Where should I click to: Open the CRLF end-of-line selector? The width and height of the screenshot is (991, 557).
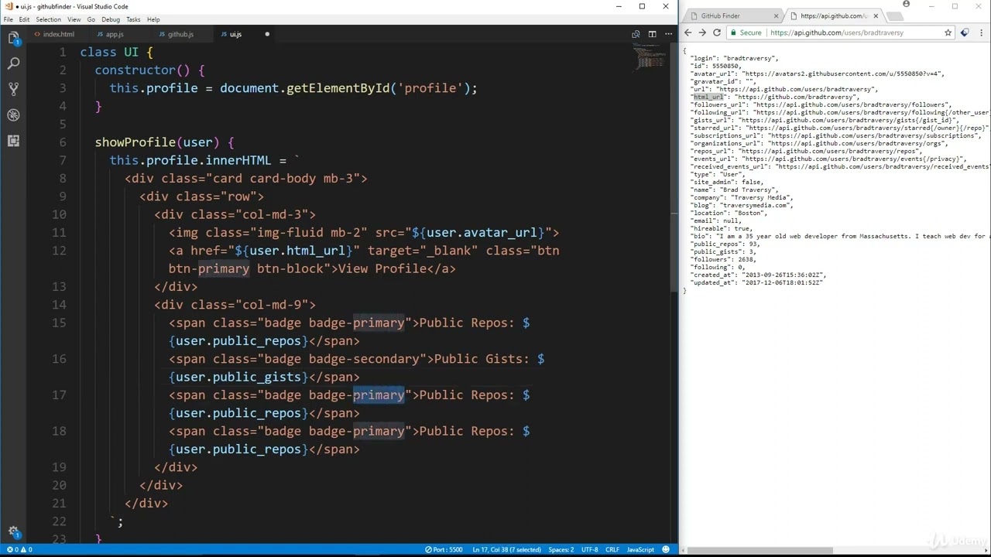point(612,549)
